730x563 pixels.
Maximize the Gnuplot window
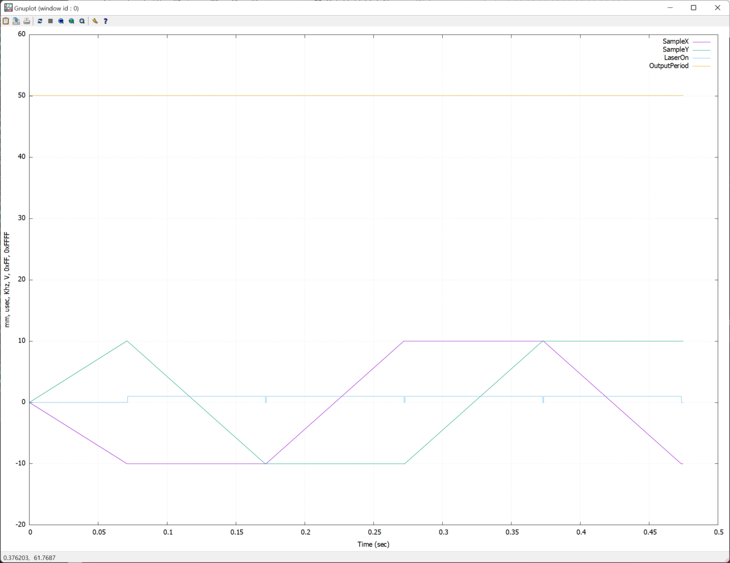pyautogui.click(x=693, y=8)
